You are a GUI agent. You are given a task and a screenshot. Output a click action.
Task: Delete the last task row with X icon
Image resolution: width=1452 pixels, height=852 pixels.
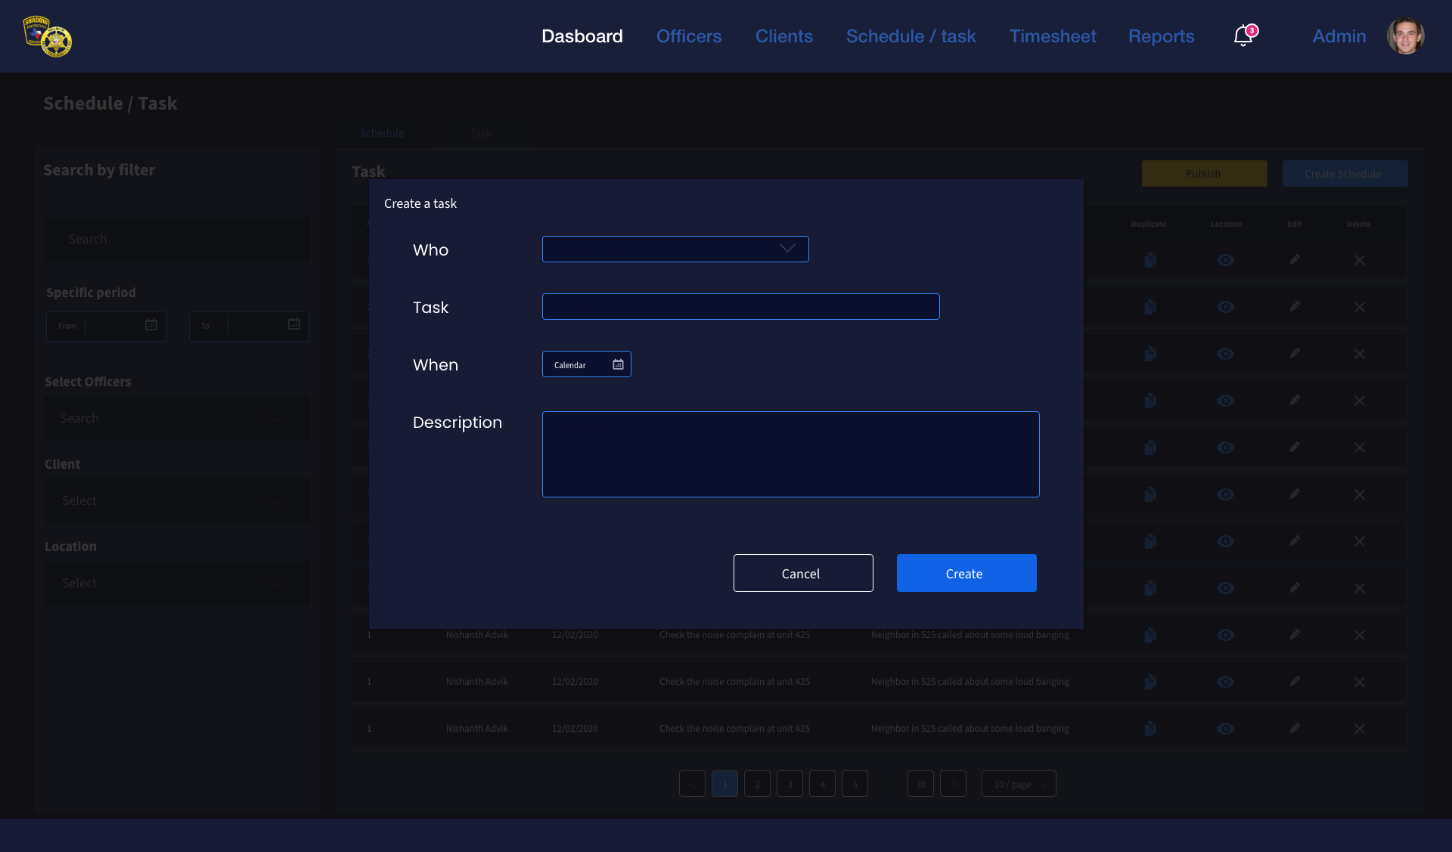coord(1359,729)
